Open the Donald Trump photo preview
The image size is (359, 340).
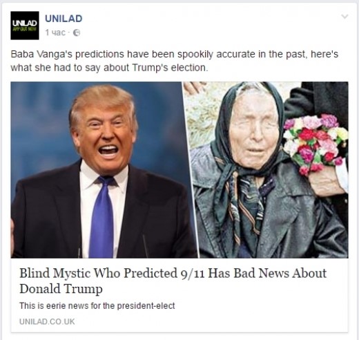104,170
